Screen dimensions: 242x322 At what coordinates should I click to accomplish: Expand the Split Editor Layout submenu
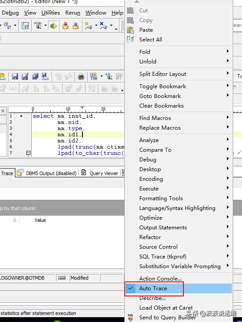[179, 74]
